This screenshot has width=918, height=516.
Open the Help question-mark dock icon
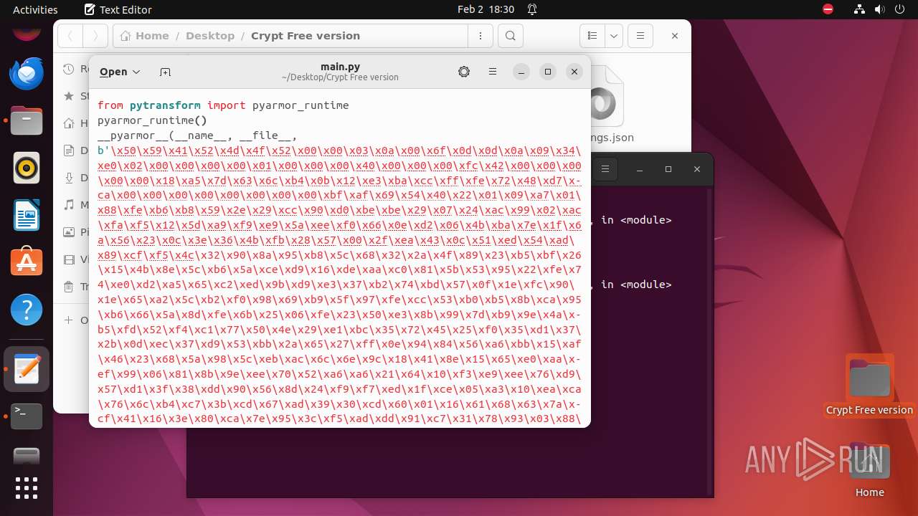click(x=27, y=310)
